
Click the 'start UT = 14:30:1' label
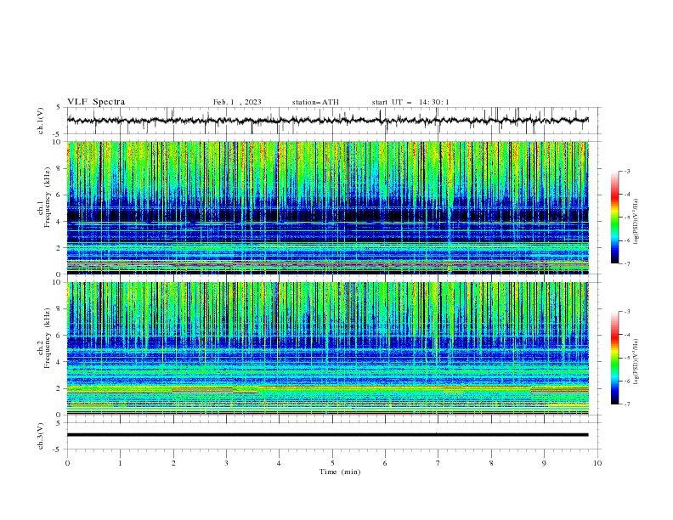pos(410,102)
